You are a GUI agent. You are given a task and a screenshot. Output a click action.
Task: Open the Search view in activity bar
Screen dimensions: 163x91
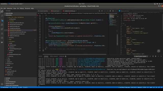[2, 16]
